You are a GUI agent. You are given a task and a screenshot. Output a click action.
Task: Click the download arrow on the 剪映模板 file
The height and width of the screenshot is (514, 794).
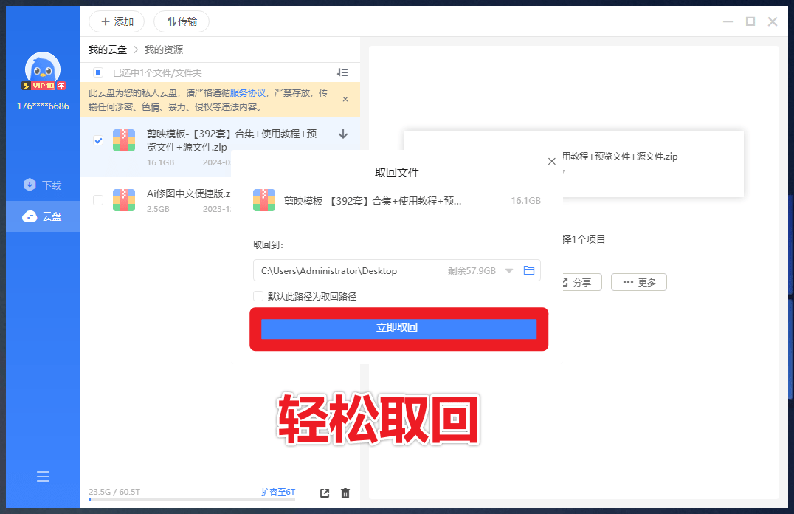342,134
